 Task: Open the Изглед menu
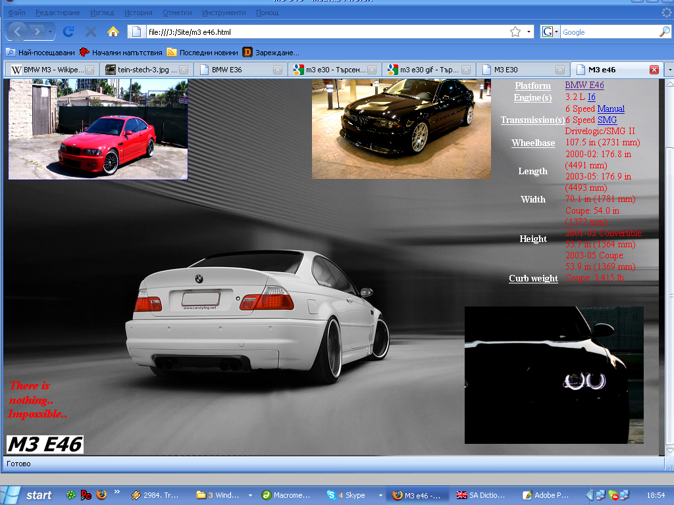[x=102, y=12]
